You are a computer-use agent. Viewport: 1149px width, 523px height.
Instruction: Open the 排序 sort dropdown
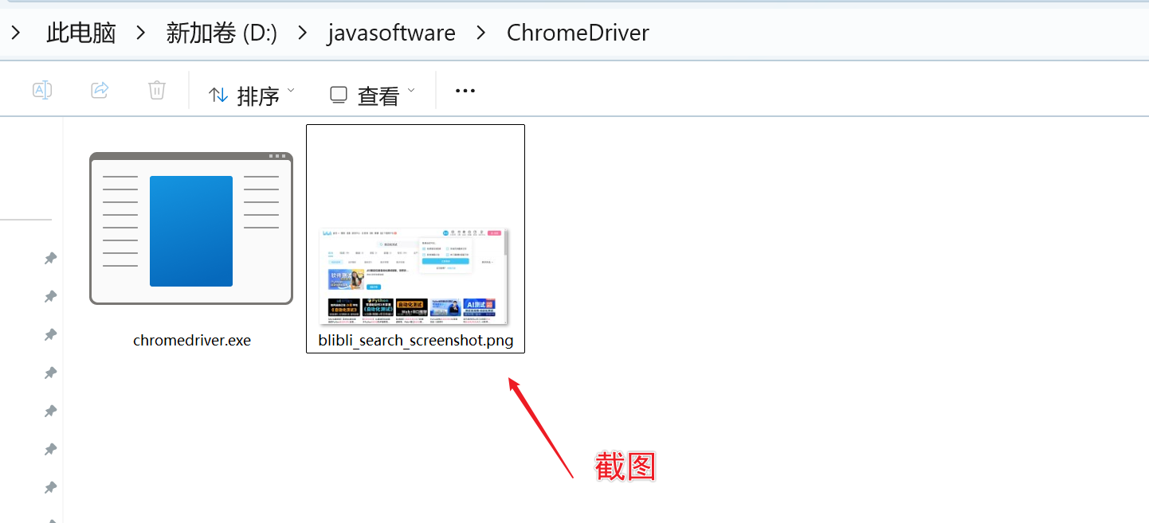click(251, 95)
